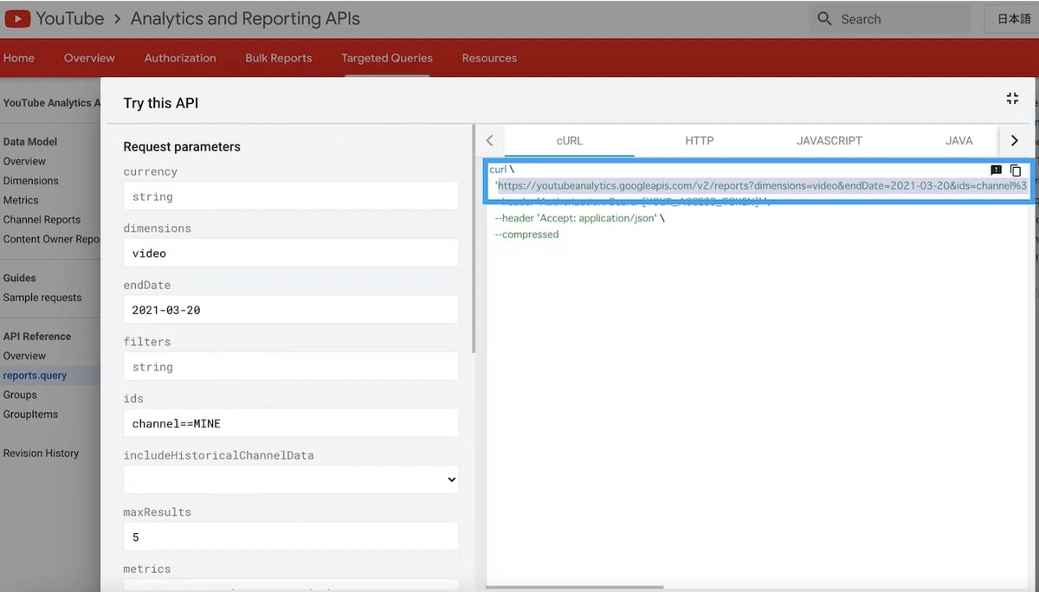Click the maxResults field with 5

pos(291,537)
